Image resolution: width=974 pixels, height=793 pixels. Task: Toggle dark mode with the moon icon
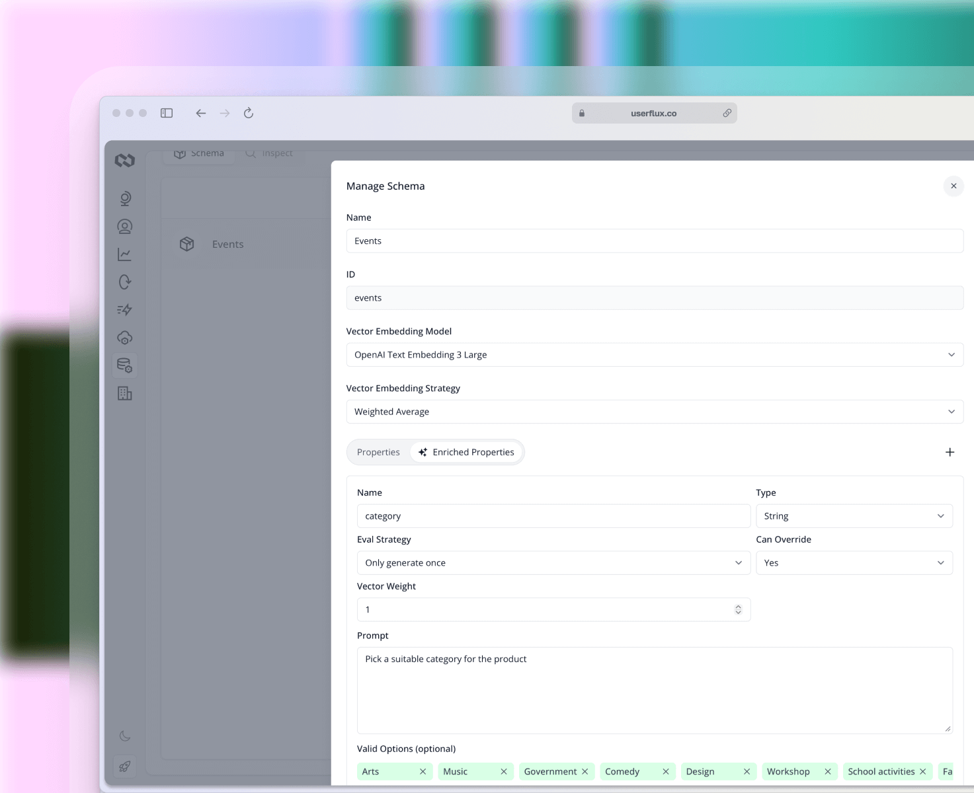(124, 736)
